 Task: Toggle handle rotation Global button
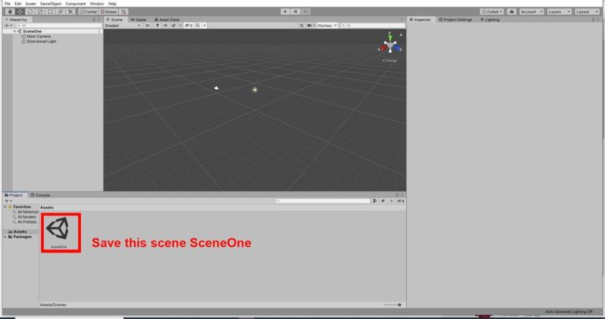pyautogui.click(x=108, y=11)
